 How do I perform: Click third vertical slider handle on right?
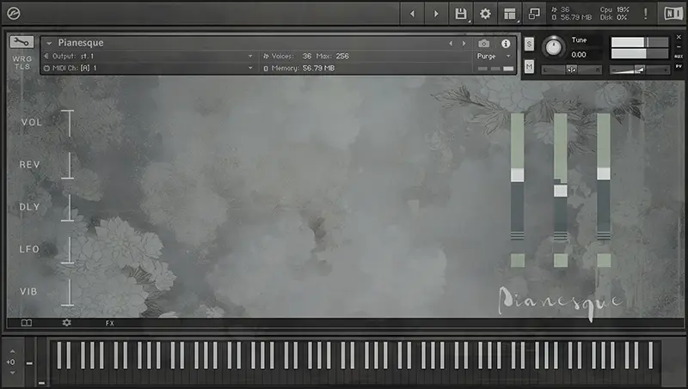tap(604, 173)
